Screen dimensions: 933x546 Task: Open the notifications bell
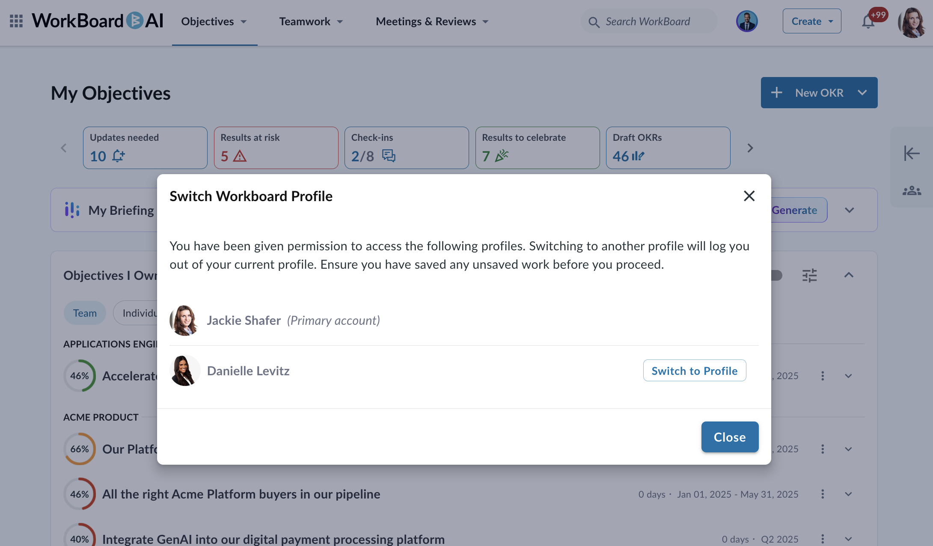click(x=868, y=21)
